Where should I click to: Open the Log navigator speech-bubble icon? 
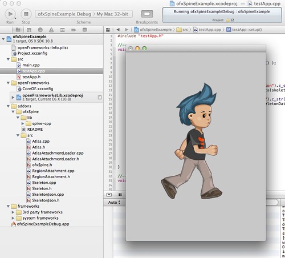pyautogui.click(x=85, y=30)
